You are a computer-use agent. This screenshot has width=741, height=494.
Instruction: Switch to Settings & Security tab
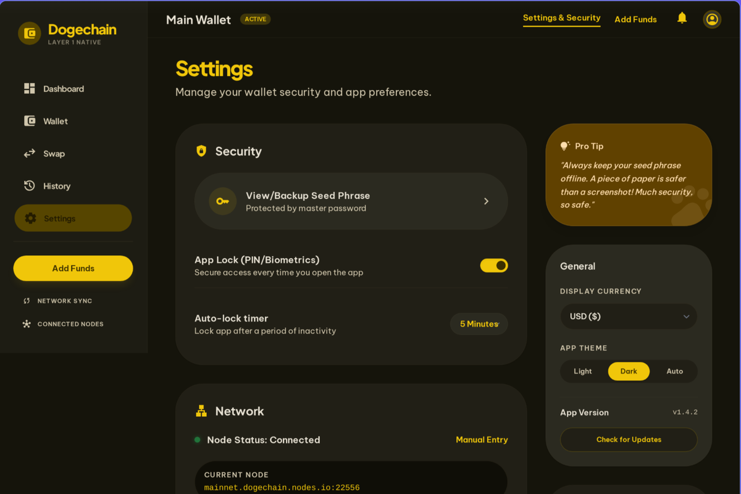(x=561, y=18)
